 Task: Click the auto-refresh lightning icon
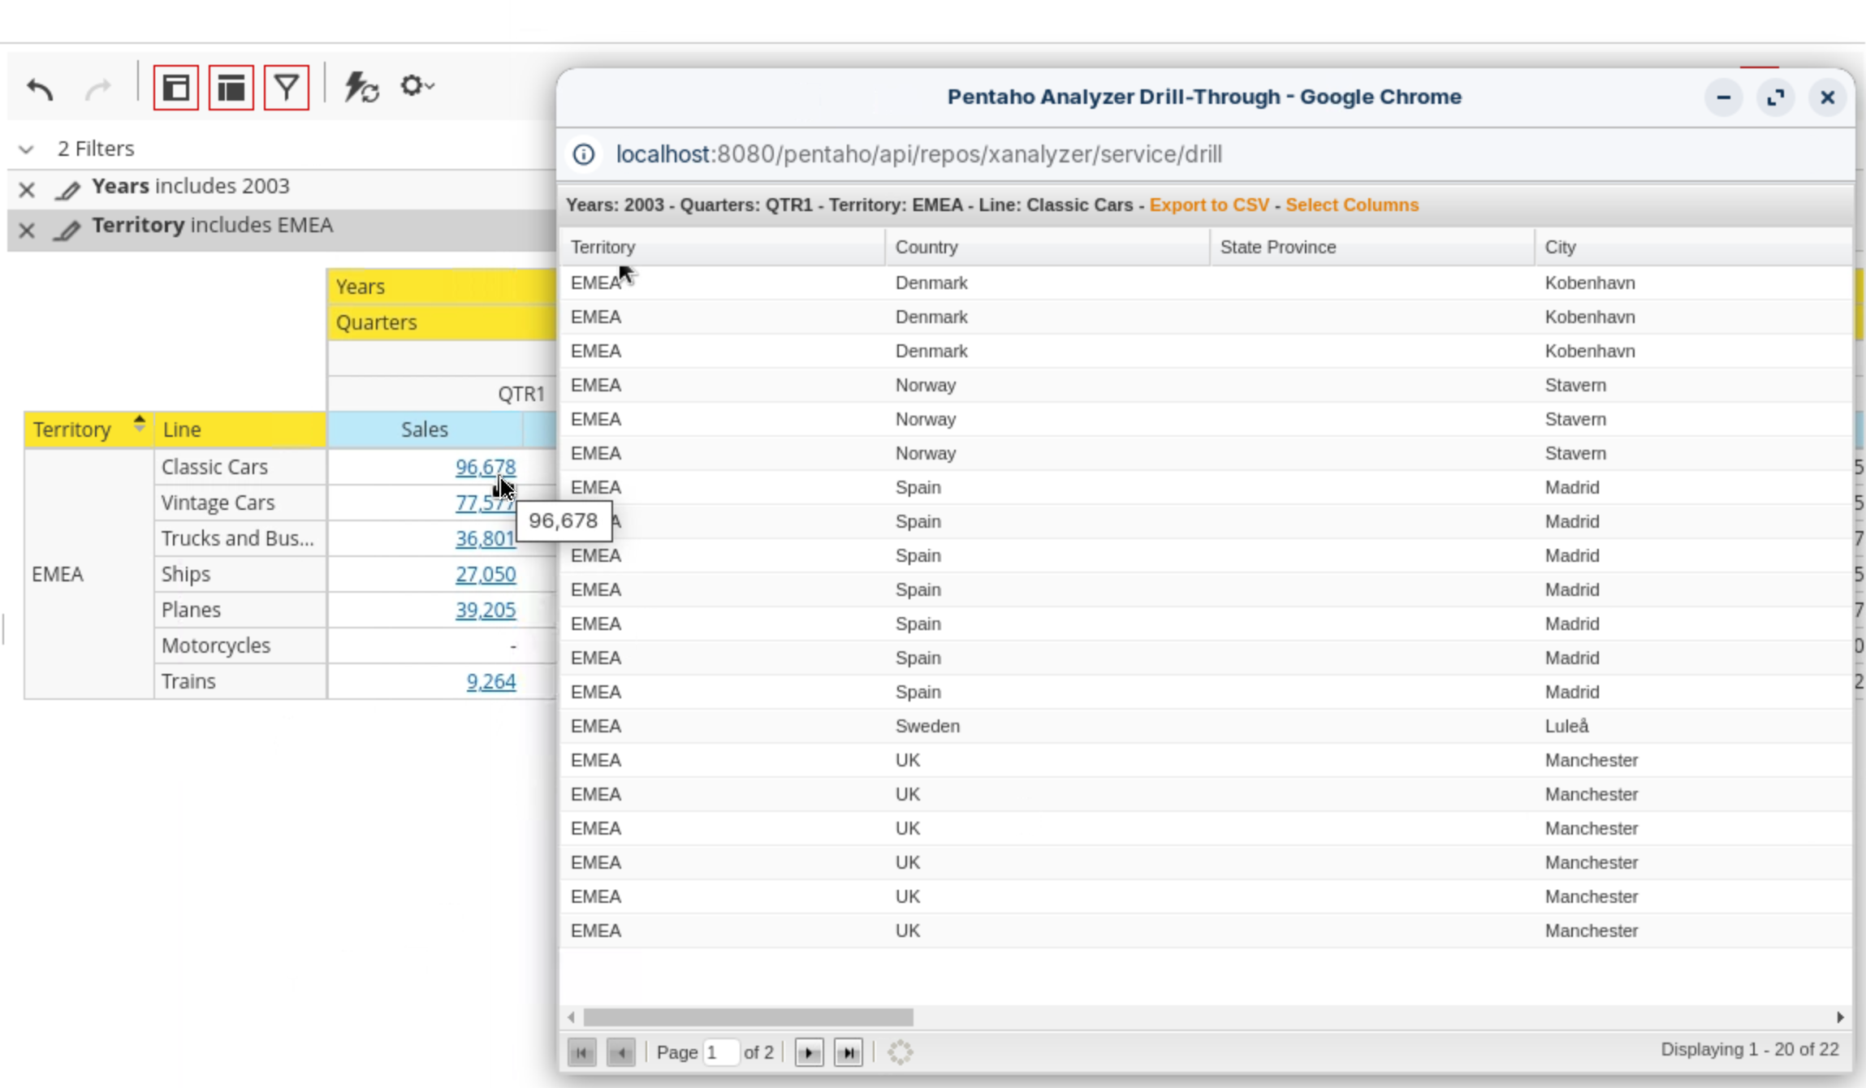coord(361,87)
